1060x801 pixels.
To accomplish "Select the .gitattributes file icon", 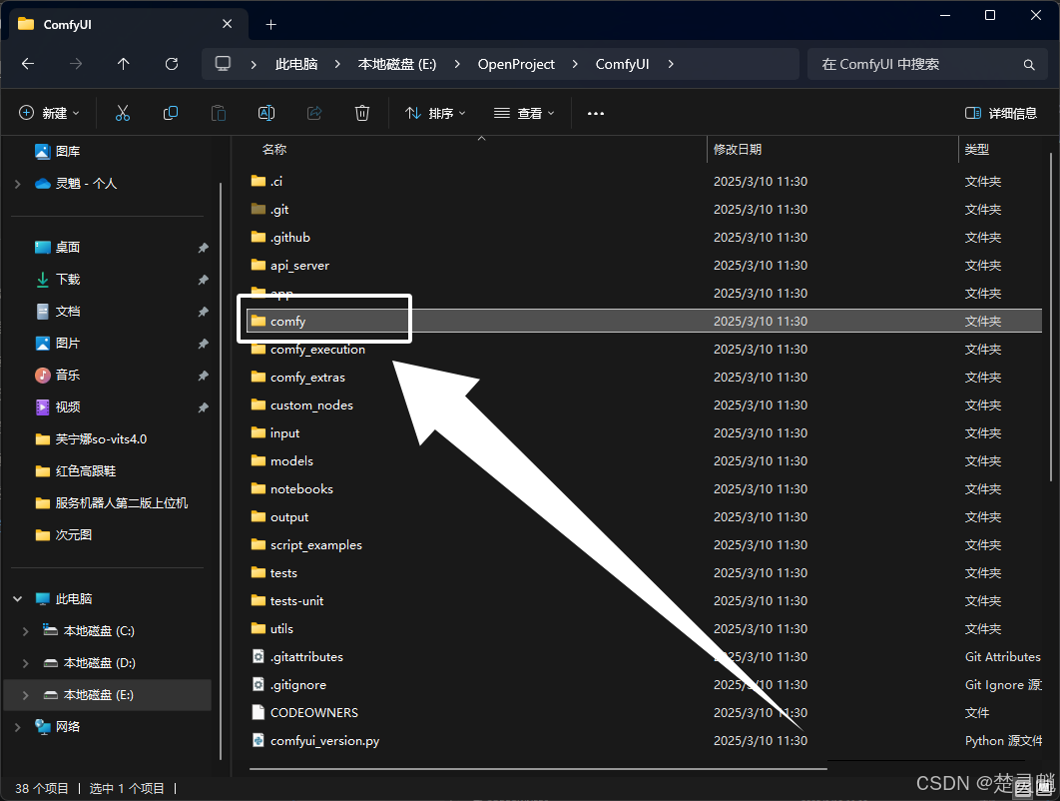I will 259,656.
